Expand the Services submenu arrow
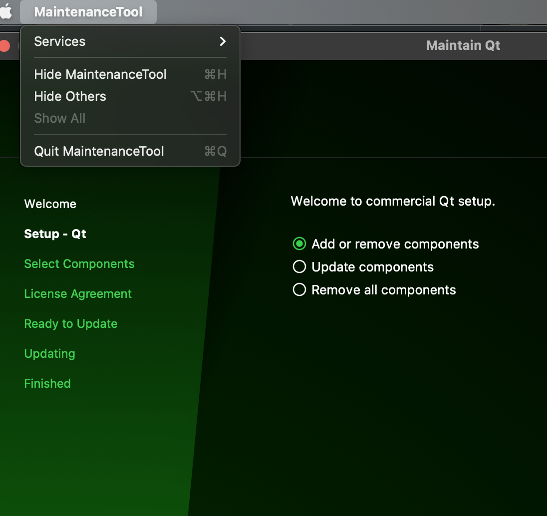This screenshot has width=547, height=516. click(x=223, y=41)
